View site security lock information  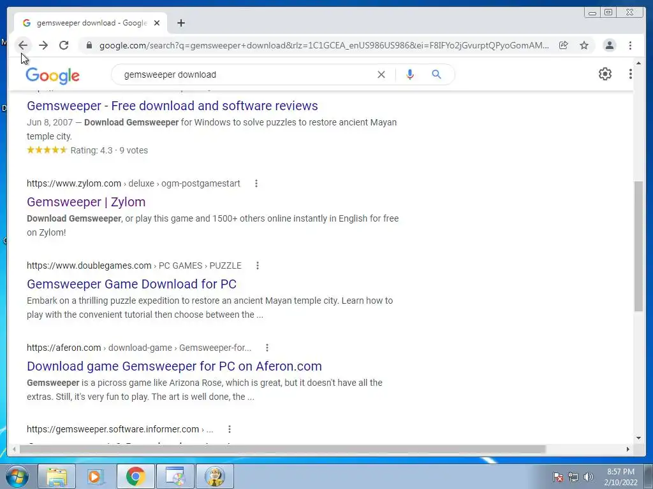pyautogui.click(x=89, y=45)
